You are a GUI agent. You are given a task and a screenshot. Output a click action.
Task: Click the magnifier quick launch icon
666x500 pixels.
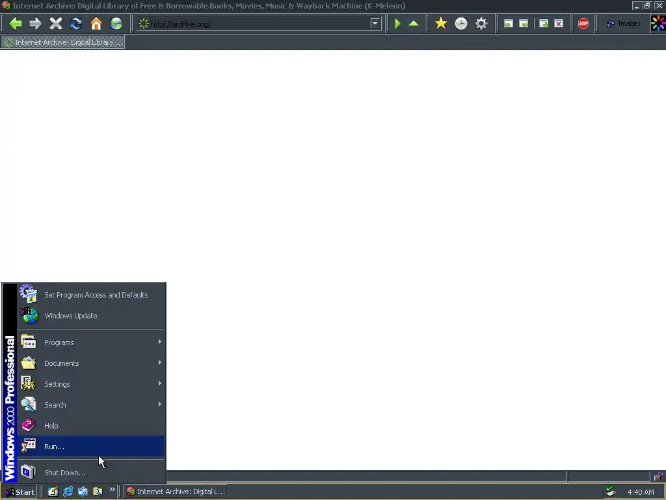pos(98,492)
